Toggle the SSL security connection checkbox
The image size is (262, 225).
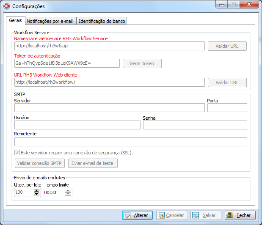(17, 153)
